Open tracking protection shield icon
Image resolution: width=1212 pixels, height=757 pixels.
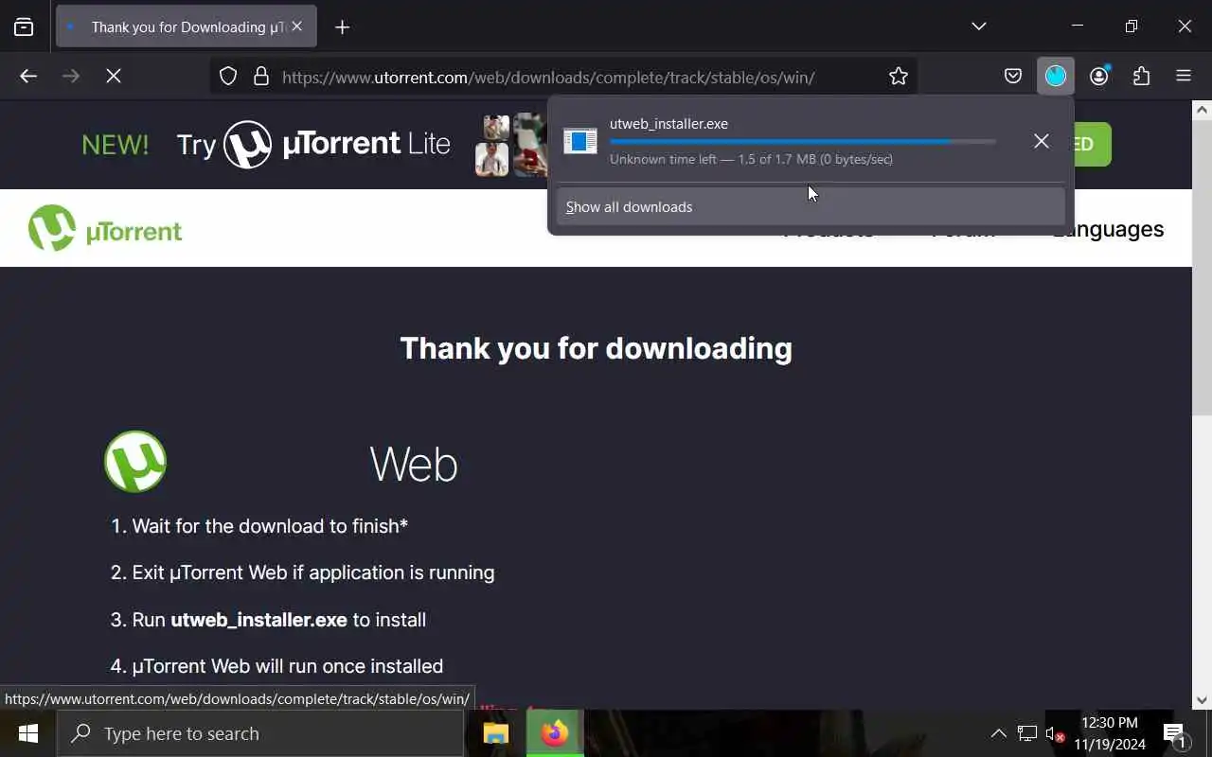coord(228,77)
